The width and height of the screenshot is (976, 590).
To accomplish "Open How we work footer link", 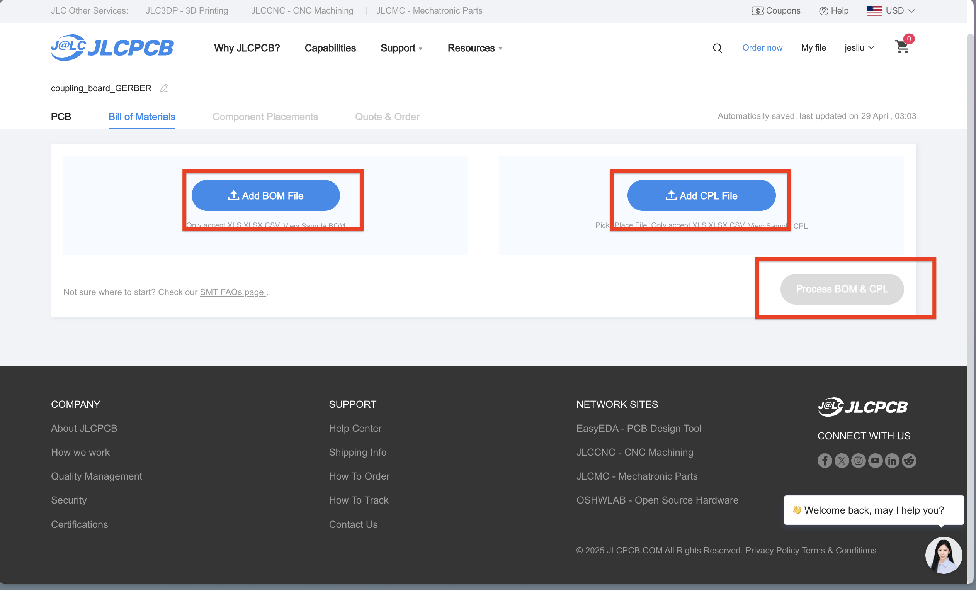I will point(80,452).
